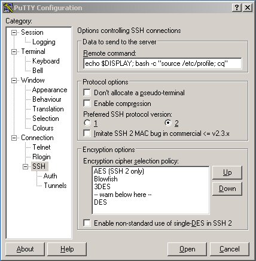Click Open to start the connection
256x261 pixels.
click(187, 249)
